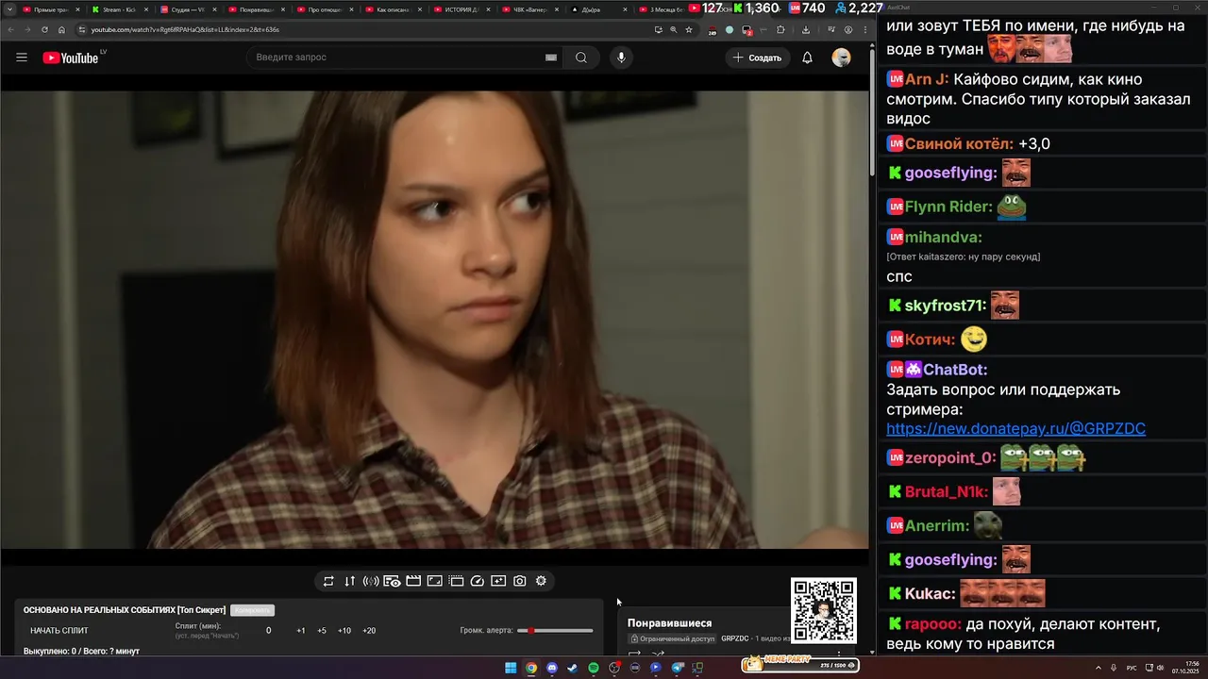Add +1 minute to the split
The width and height of the screenshot is (1208, 679).
300,631
